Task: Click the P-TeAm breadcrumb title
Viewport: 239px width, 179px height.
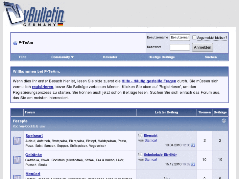Action: (26, 43)
